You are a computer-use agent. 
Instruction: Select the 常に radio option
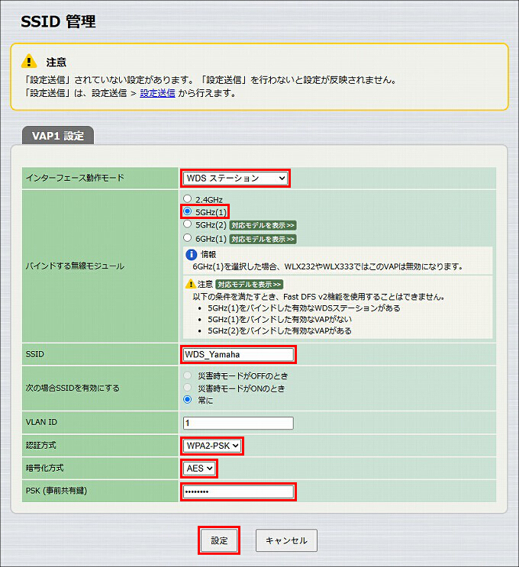pos(187,400)
